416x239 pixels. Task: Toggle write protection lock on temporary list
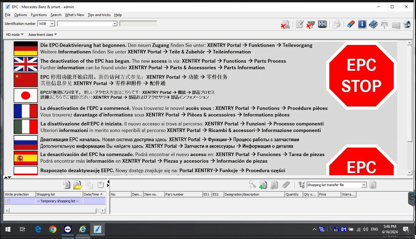pos(8,201)
